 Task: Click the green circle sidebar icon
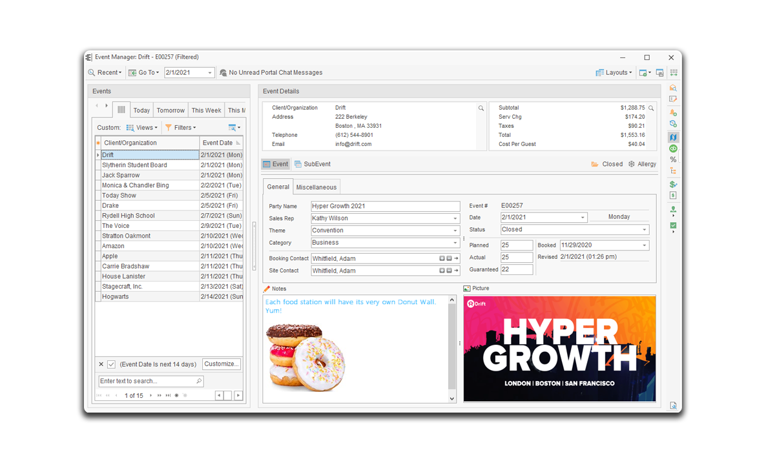click(x=673, y=149)
